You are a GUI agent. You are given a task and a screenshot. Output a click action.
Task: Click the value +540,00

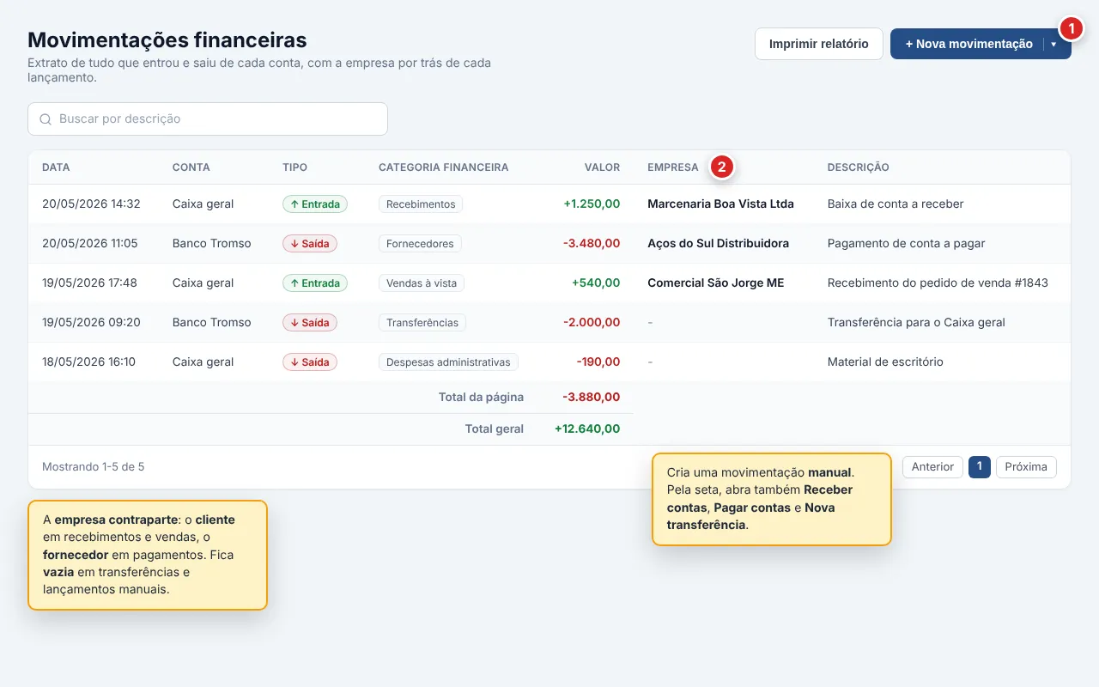pos(596,283)
